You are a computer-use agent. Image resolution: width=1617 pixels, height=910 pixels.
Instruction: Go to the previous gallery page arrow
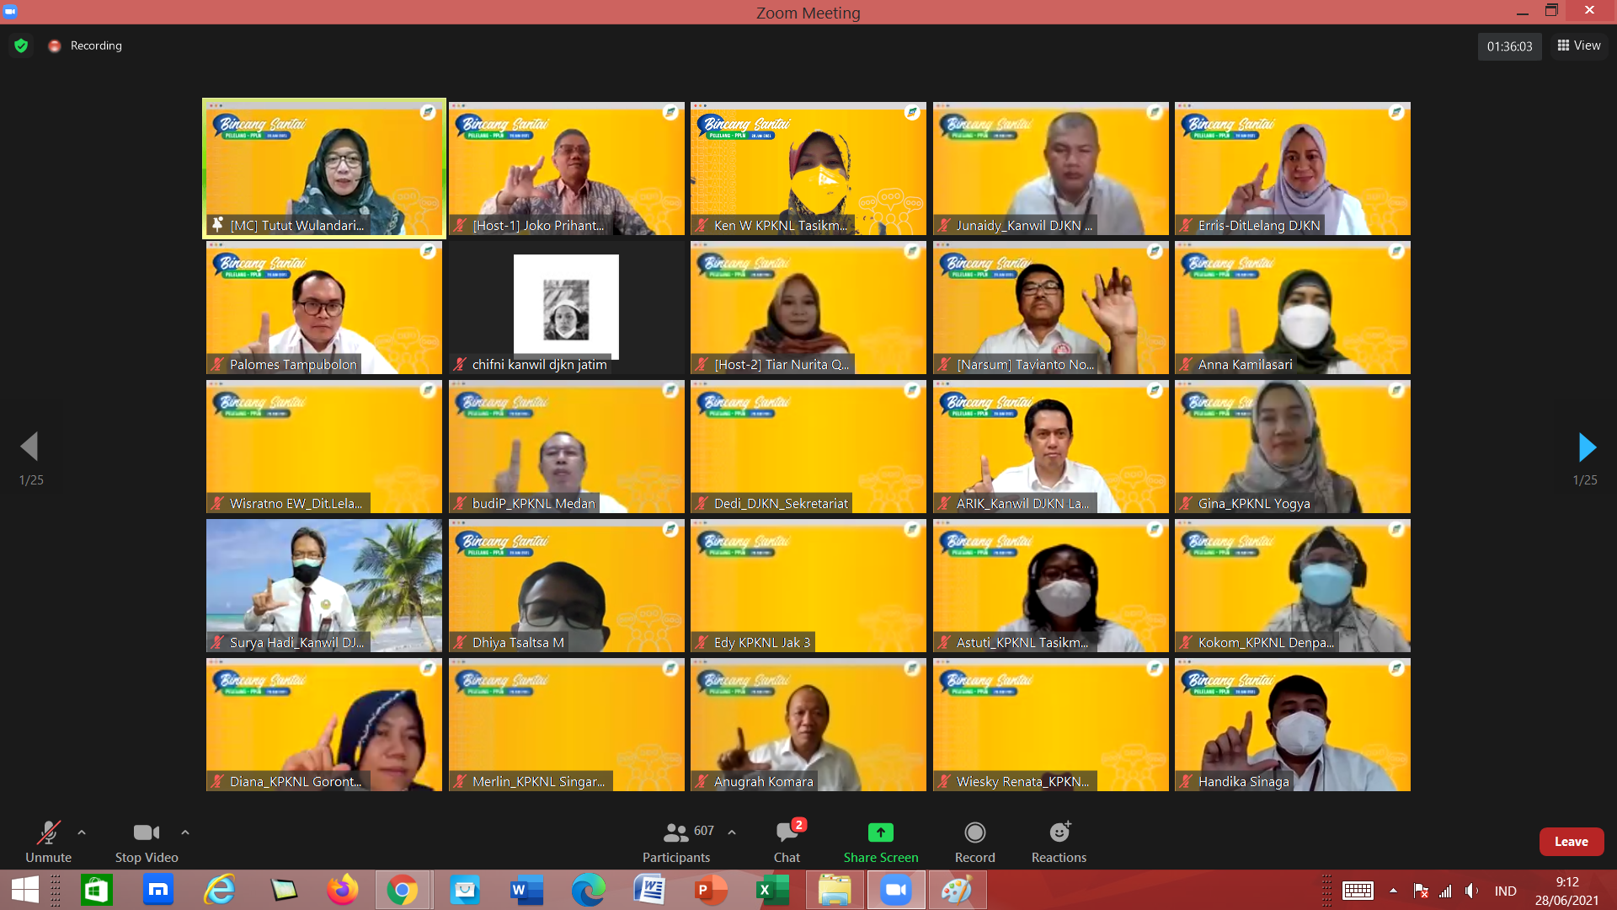[x=30, y=447]
